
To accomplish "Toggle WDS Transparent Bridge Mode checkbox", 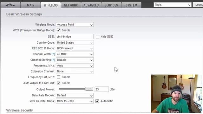I will tap(58, 30).
